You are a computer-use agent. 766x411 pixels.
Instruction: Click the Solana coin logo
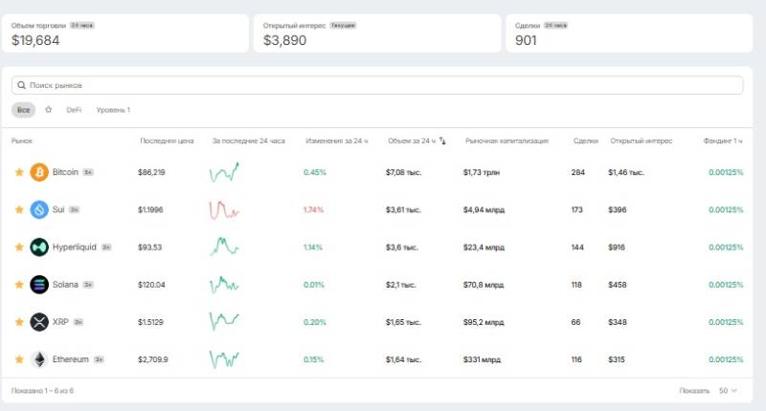click(x=39, y=285)
